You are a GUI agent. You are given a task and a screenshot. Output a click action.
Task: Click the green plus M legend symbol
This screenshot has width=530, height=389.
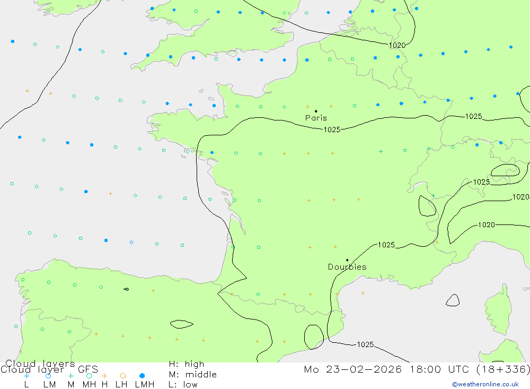point(70,376)
